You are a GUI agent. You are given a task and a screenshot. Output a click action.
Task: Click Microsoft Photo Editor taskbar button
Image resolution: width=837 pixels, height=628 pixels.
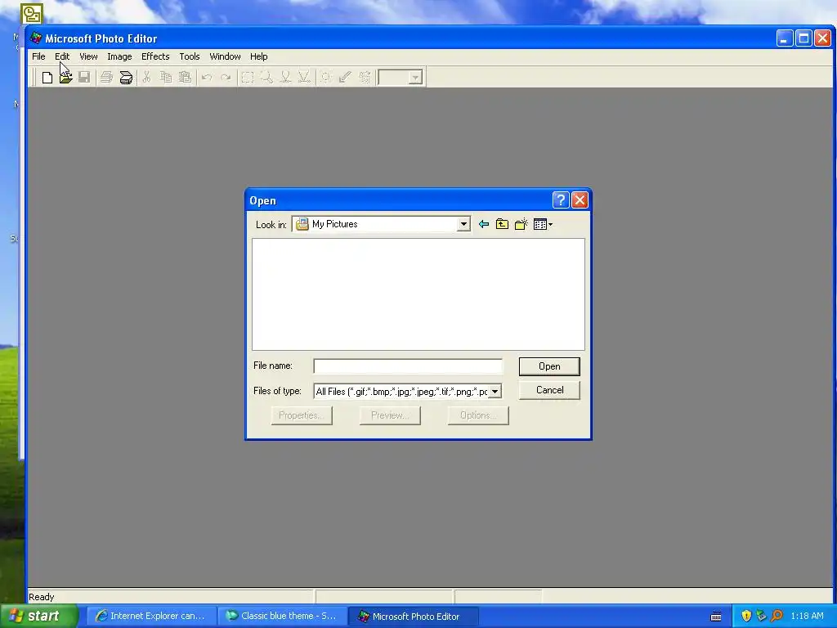tap(413, 617)
